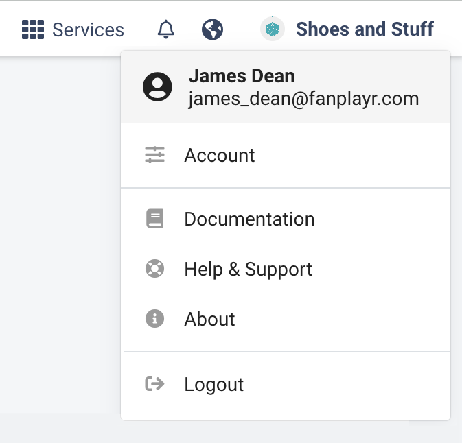Viewport: 462px width, 443px height.
Task: Open the Services grid icon
Action: coord(33,29)
